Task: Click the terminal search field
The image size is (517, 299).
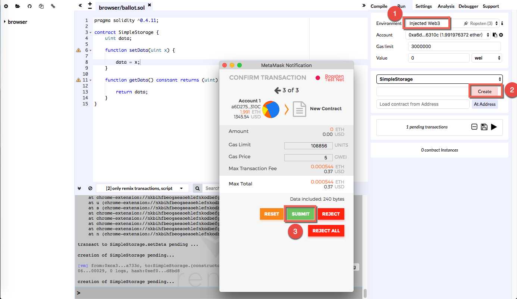Action: pyautogui.click(x=211, y=188)
